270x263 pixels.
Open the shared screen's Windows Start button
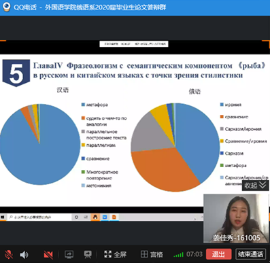(3, 217)
